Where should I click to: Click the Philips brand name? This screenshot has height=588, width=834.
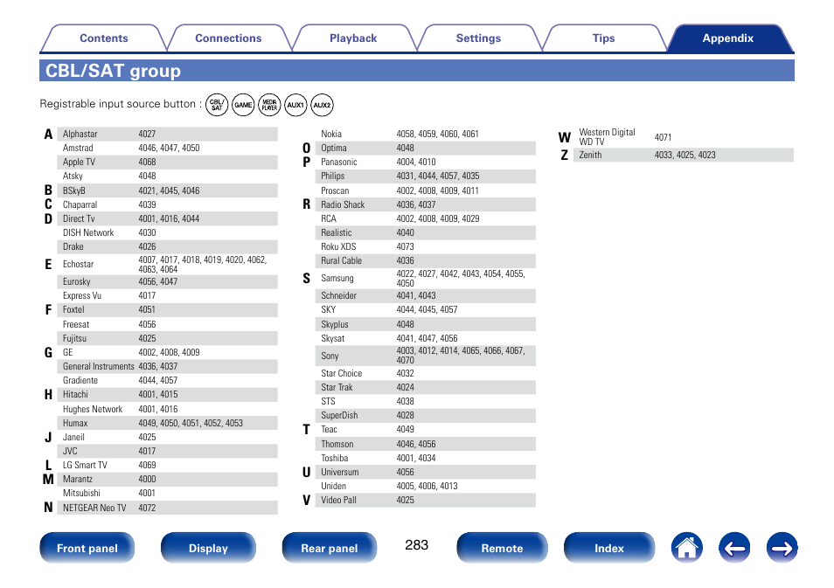[x=332, y=176]
